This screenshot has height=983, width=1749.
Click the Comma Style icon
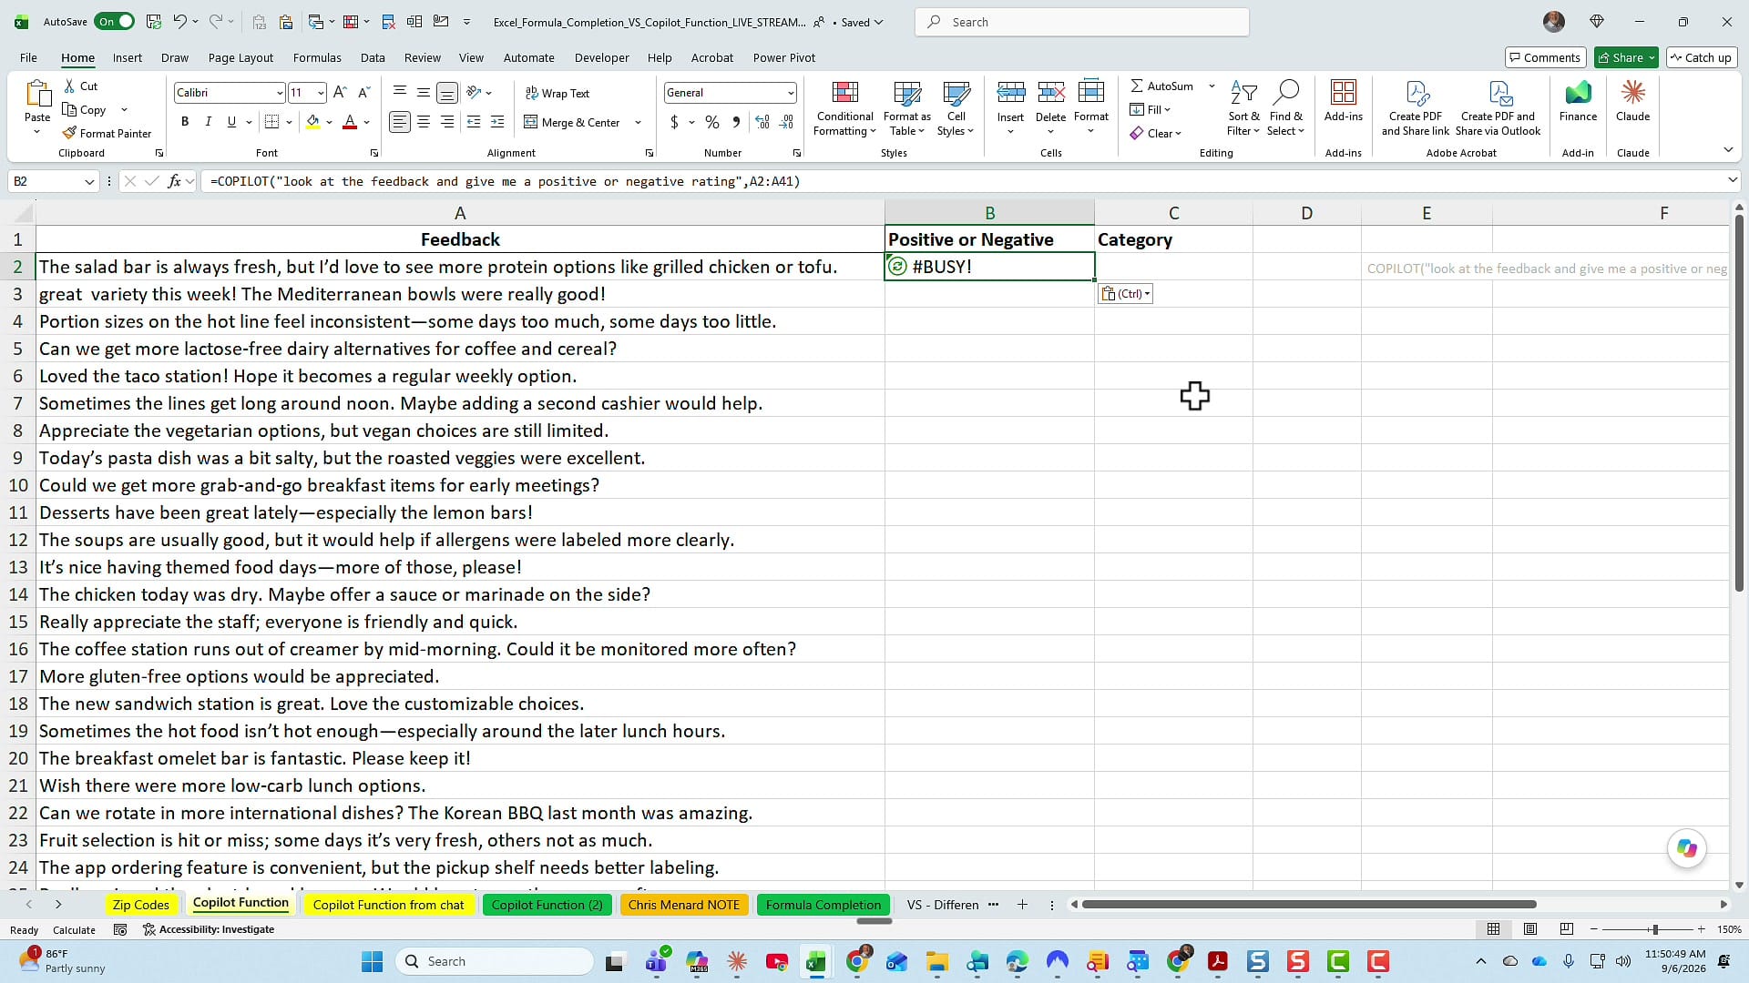736,122
